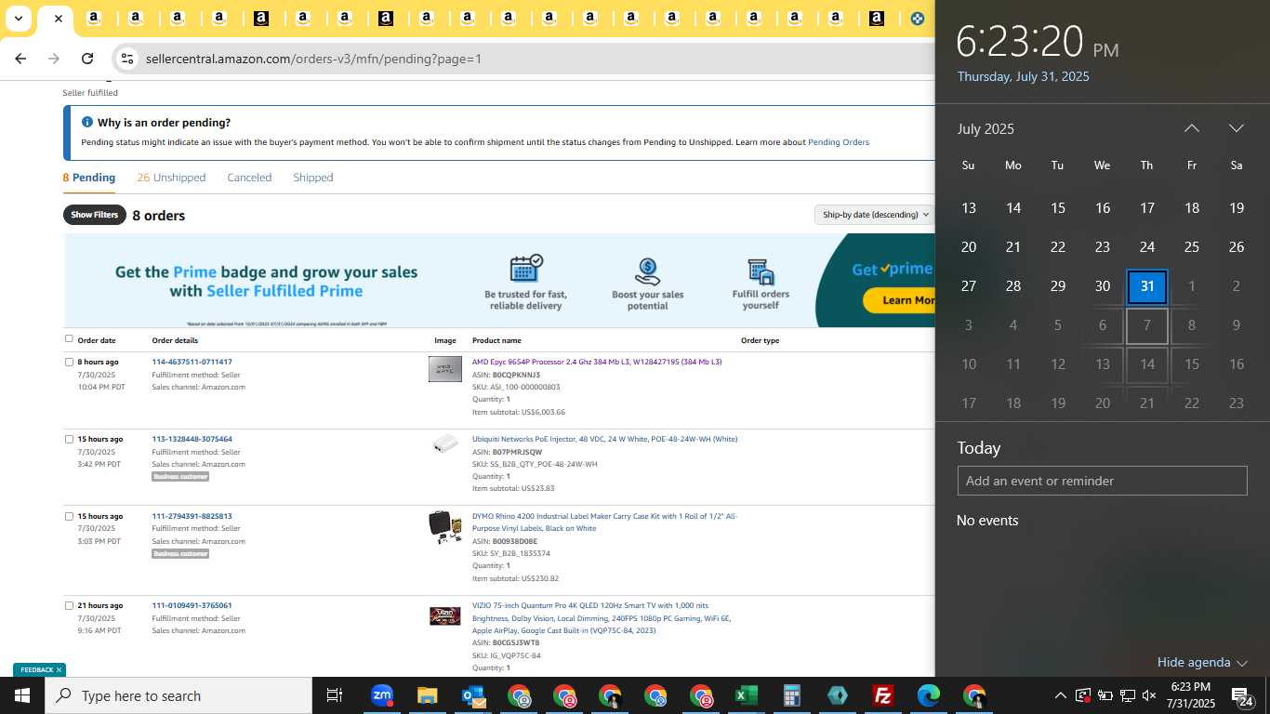Open Ubiquiti PoE Injector product thumbnail
Screen dimensions: 1270x714
pos(444,443)
